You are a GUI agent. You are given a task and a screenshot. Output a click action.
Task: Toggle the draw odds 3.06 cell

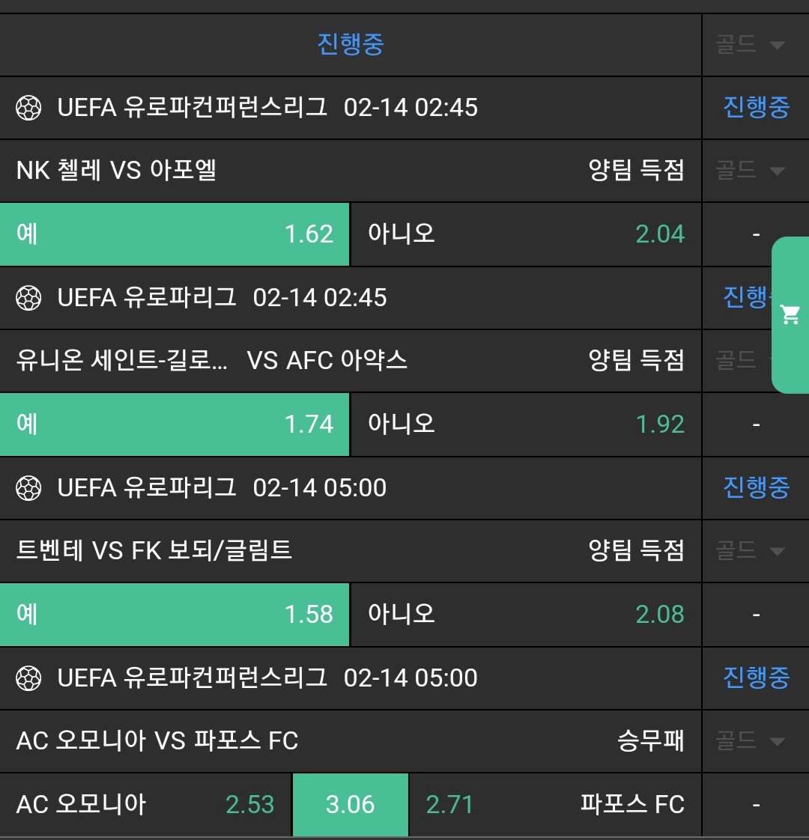351,805
